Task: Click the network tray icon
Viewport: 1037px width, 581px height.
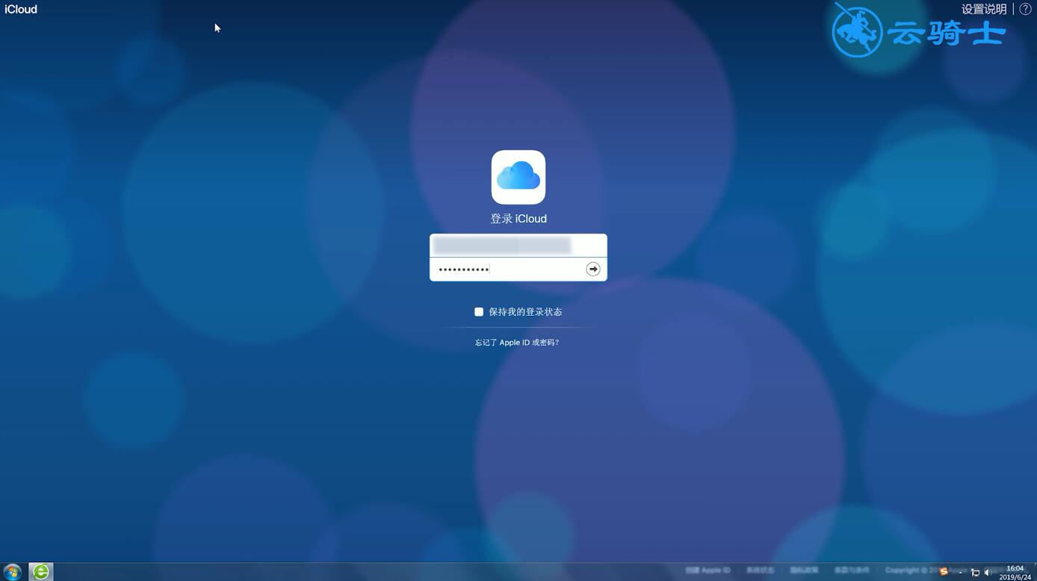Action: tap(975, 573)
